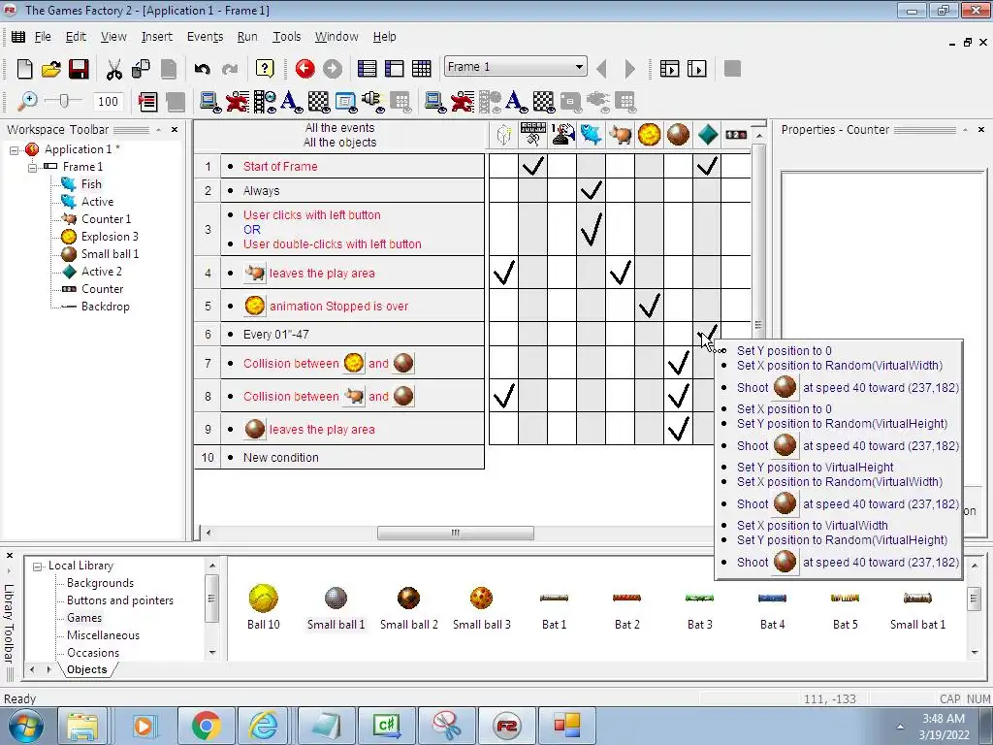
Task: Toggle Always event action under Fish column
Action: coord(591,190)
